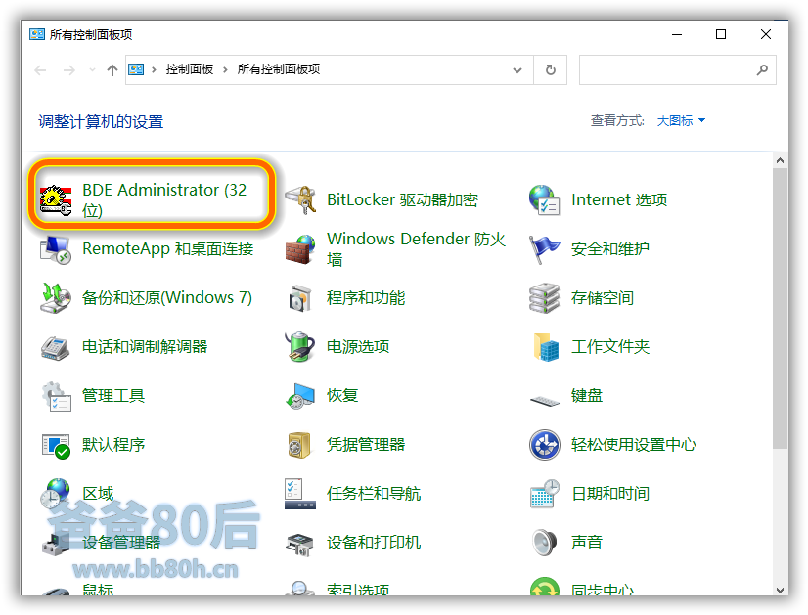The height and width of the screenshot is (615, 808).
Task: Expand the address bar history dropdown
Action: pyautogui.click(x=518, y=70)
